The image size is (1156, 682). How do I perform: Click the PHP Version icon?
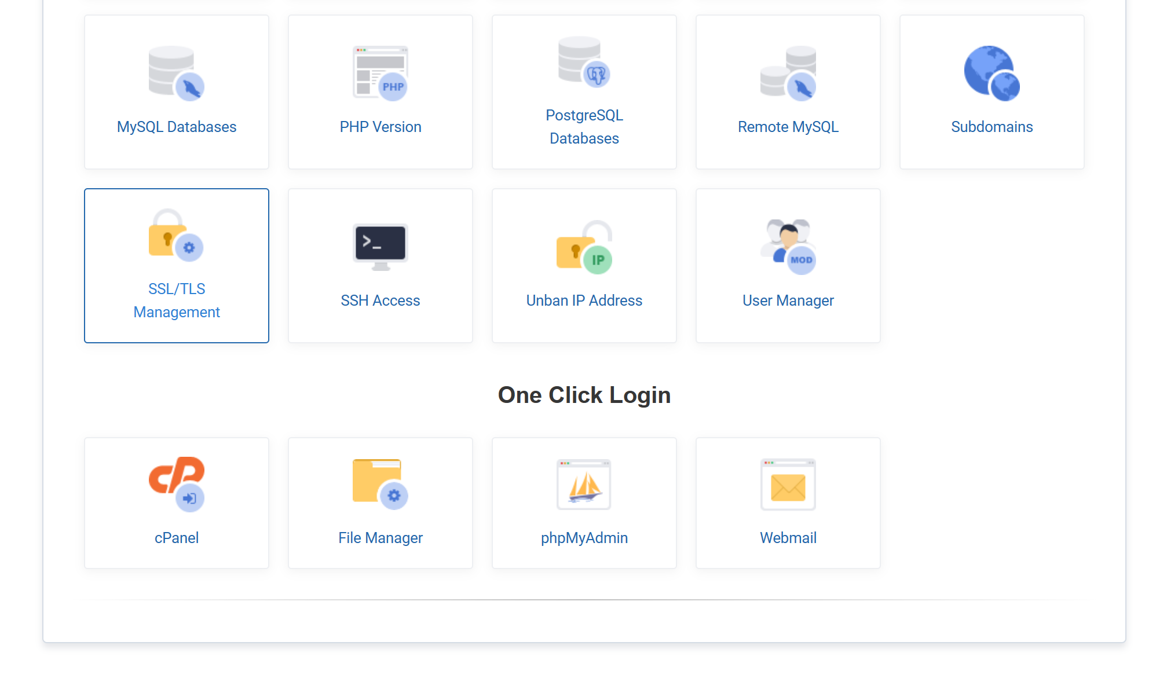pos(381,74)
